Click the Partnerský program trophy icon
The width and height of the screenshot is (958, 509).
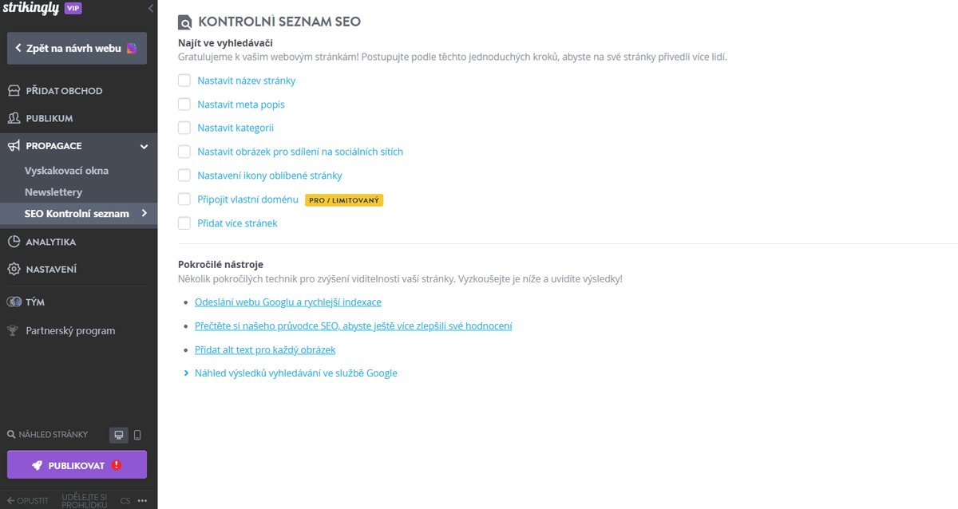[x=13, y=329]
